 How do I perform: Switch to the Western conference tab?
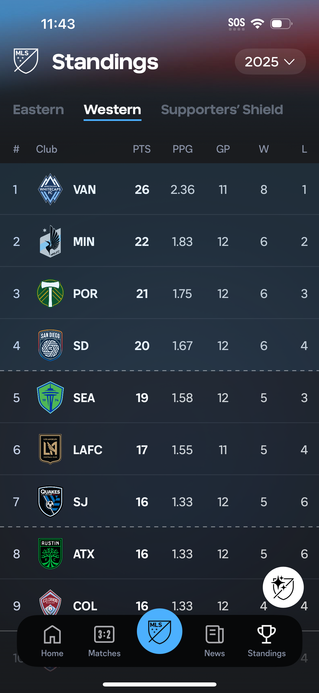point(112,110)
